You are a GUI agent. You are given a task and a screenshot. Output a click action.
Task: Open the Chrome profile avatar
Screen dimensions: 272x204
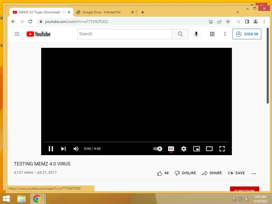(256, 22)
